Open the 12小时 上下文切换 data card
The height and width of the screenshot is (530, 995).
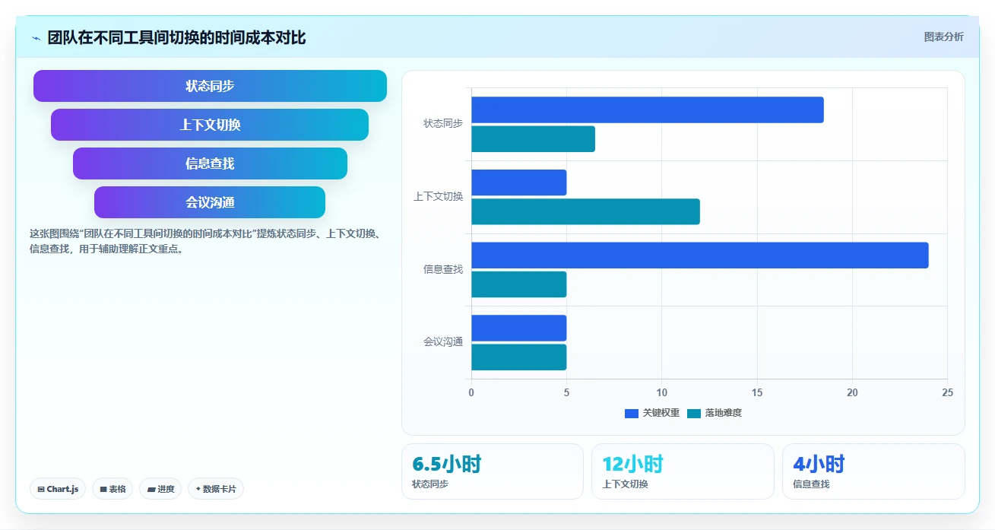[x=683, y=471]
